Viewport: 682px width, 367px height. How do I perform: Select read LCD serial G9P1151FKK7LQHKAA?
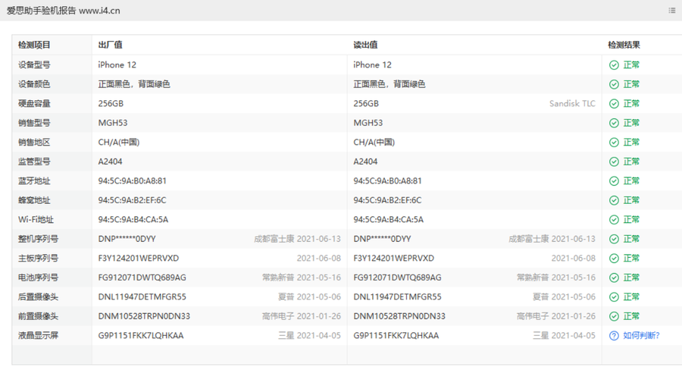point(396,336)
